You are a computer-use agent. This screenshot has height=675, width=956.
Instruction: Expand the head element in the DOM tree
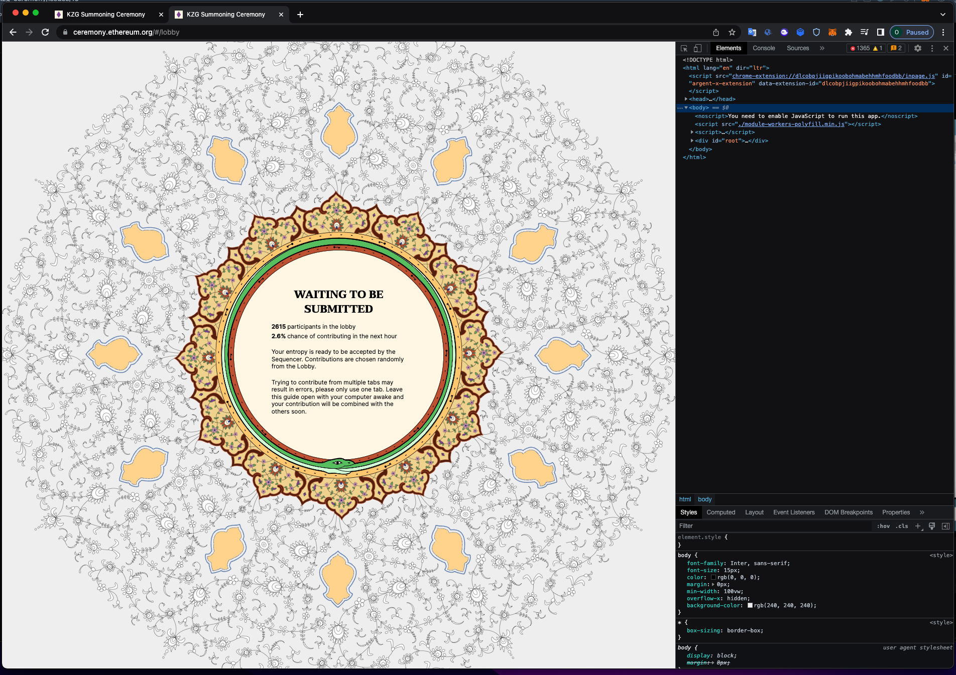(x=686, y=99)
